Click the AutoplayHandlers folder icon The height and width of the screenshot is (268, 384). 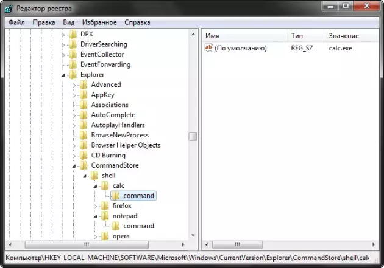[84, 125]
